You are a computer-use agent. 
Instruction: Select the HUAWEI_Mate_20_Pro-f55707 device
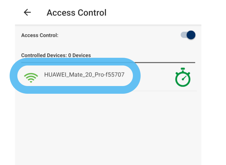point(84,74)
